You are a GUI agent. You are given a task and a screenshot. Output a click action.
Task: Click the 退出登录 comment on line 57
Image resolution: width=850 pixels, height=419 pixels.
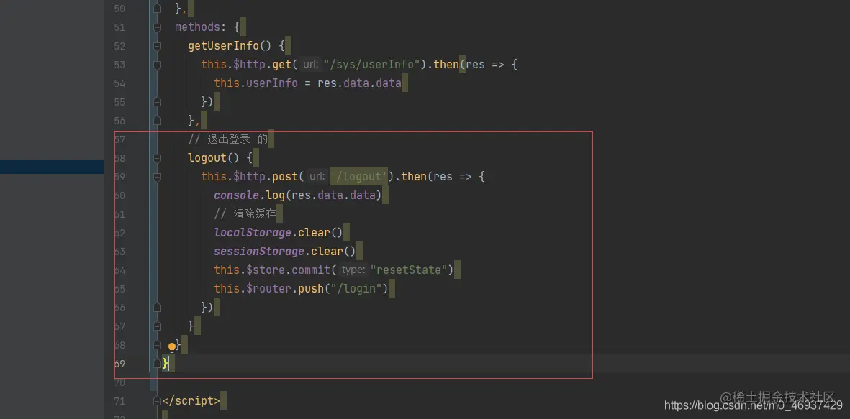coord(228,139)
